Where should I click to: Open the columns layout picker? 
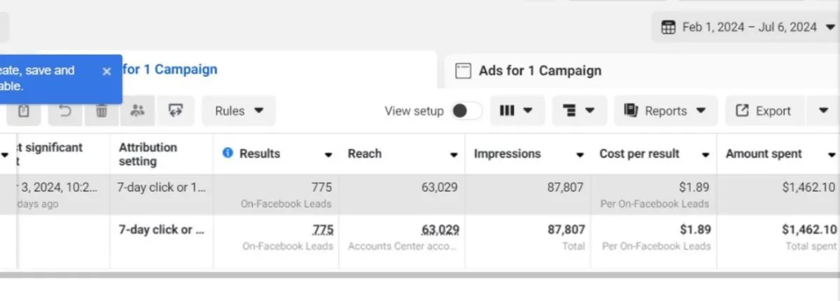[x=517, y=111]
